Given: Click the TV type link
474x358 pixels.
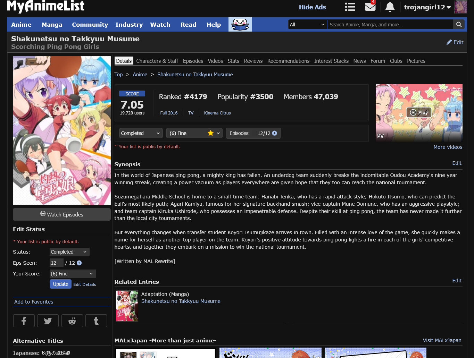Looking at the screenshot, I should click(191, 113).
